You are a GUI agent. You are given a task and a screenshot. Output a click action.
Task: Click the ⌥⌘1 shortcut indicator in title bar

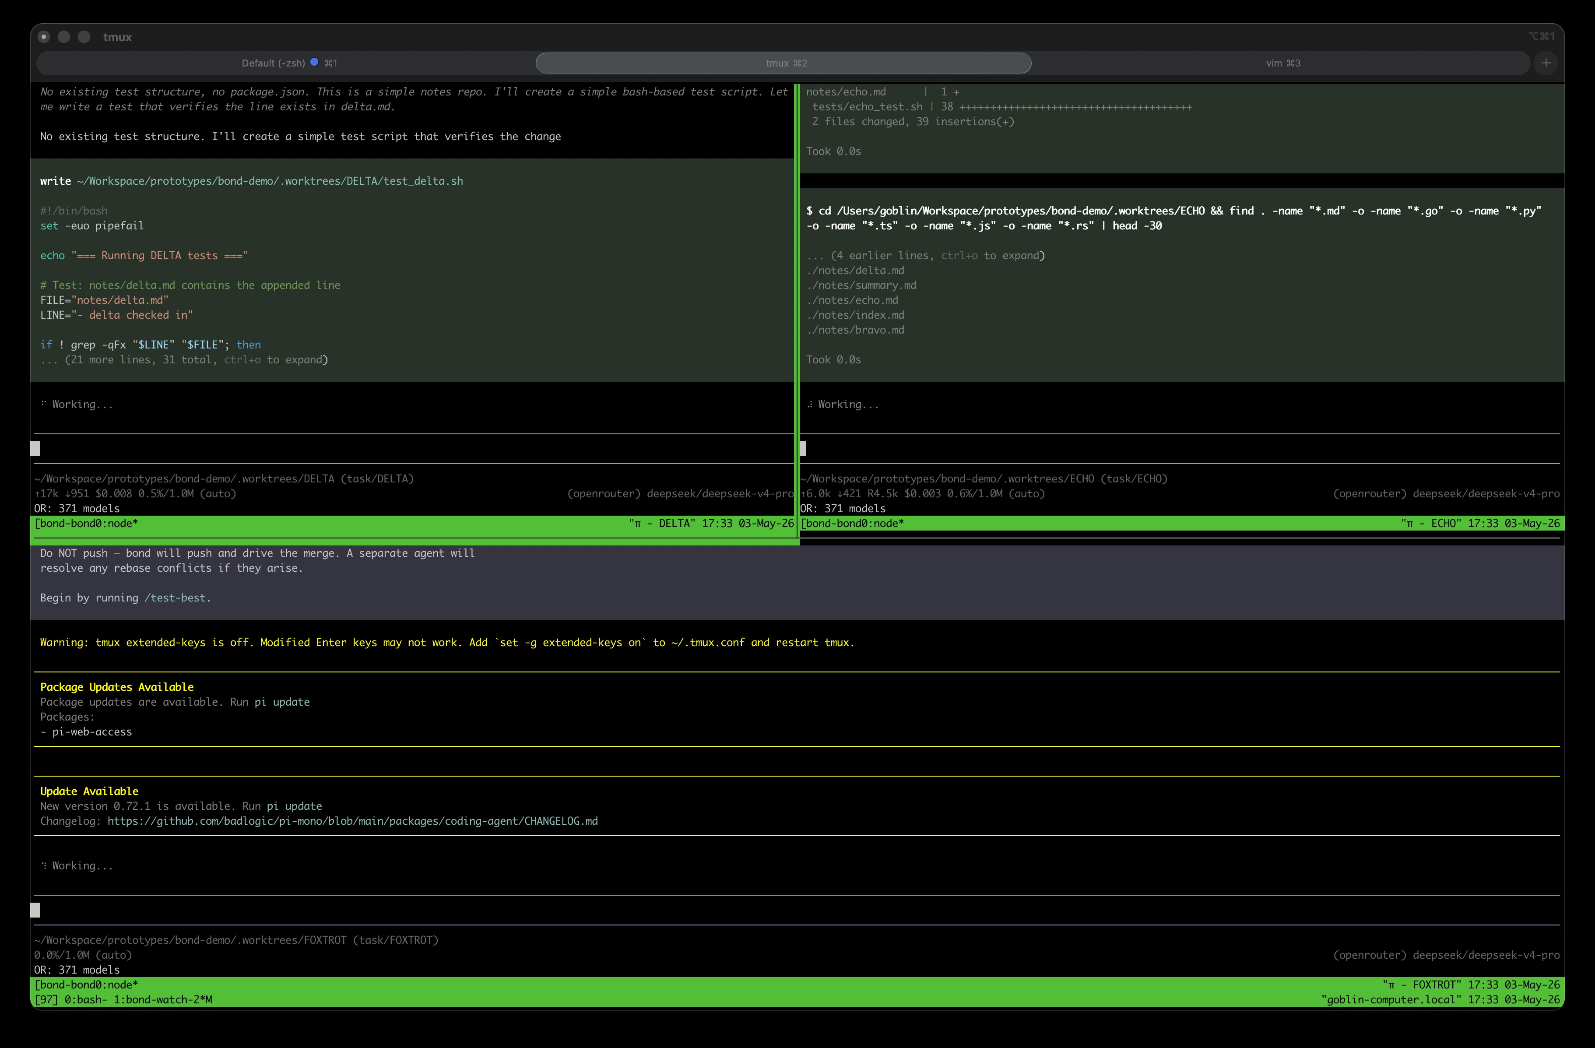[x=1542, y=37]
